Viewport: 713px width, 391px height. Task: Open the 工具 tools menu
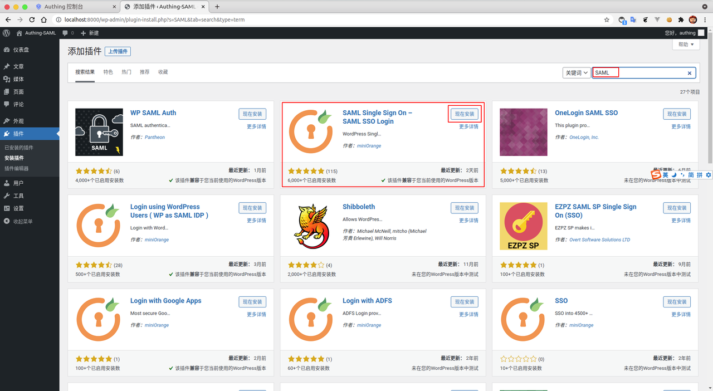pos(30,196)
